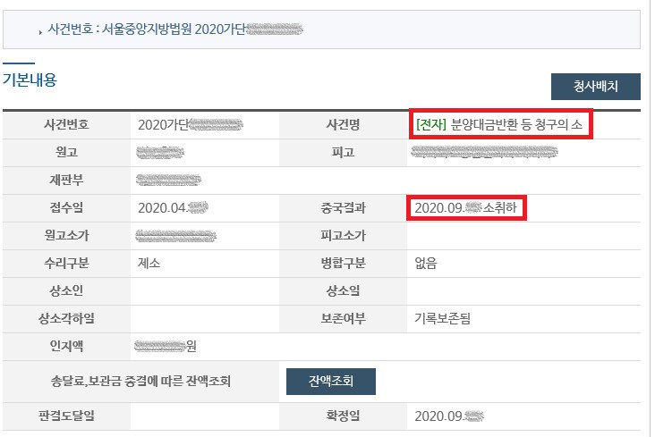Click the 원고 row label
Image resolution: width=655 pixels, height=437 pixels.
67,152
